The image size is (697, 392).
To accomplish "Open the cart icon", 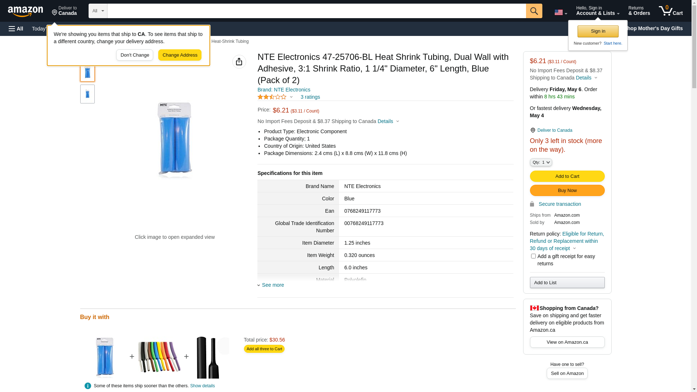I will click(670, 11).
